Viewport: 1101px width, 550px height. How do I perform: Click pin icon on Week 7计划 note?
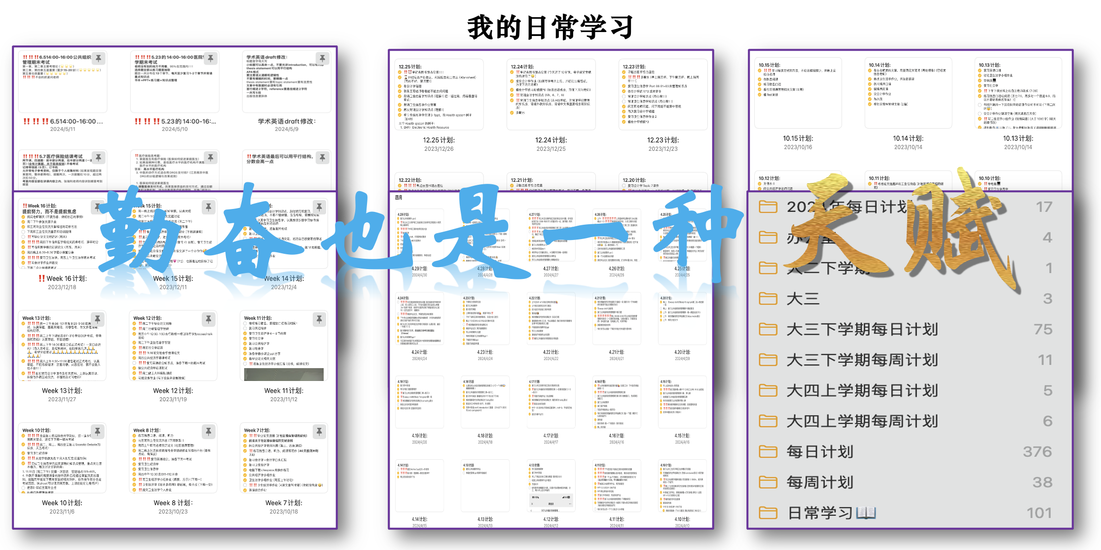click(x=319, y=431)
